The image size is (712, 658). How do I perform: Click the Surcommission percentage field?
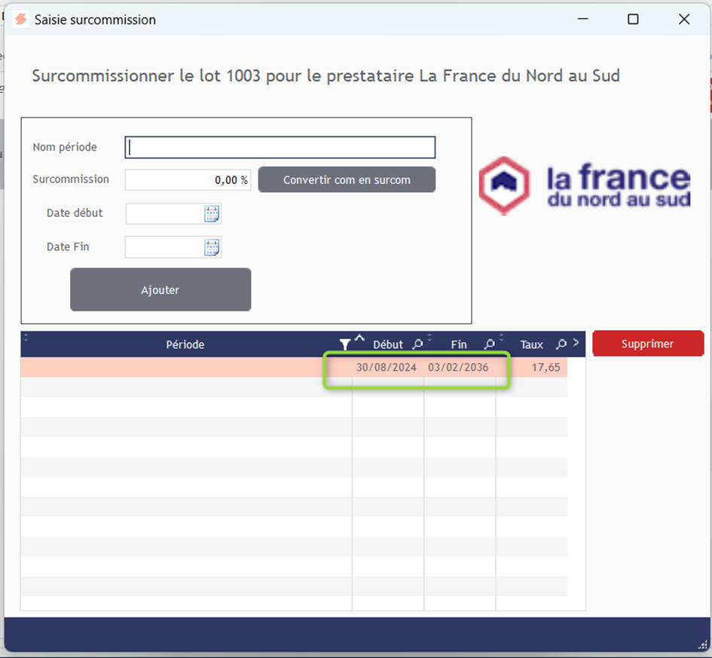188,180
